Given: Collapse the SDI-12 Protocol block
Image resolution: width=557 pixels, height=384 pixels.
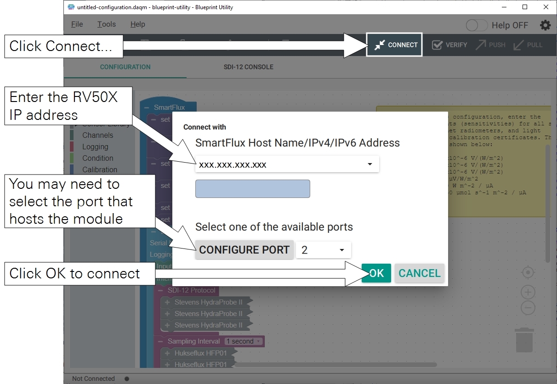Looking at the screenshot, I should pos(160,290).
